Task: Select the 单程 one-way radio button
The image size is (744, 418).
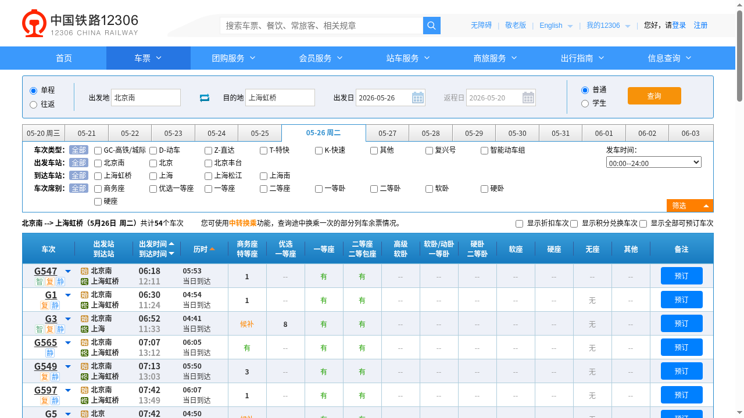Action: point(33,91)
